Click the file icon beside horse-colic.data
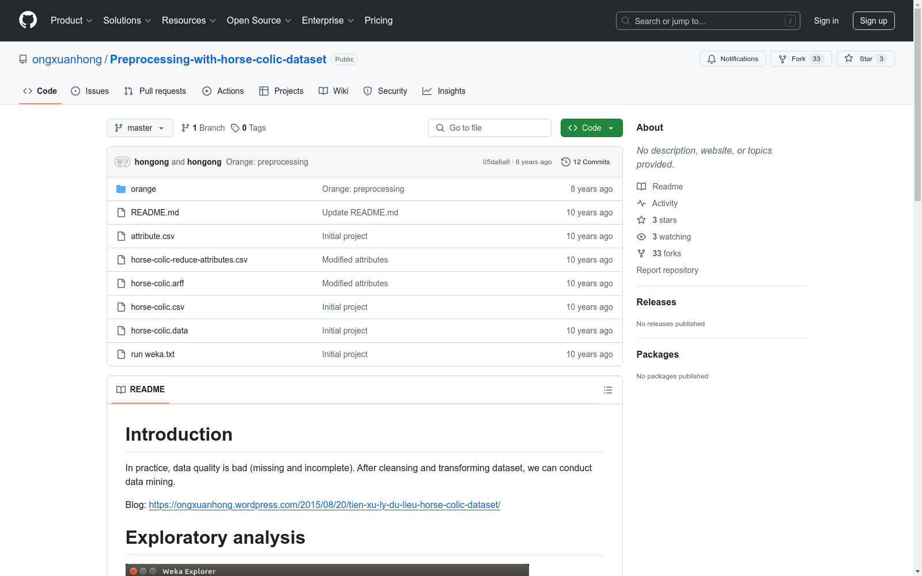Screen dimensions: 922x576 [x=121, y=331]
